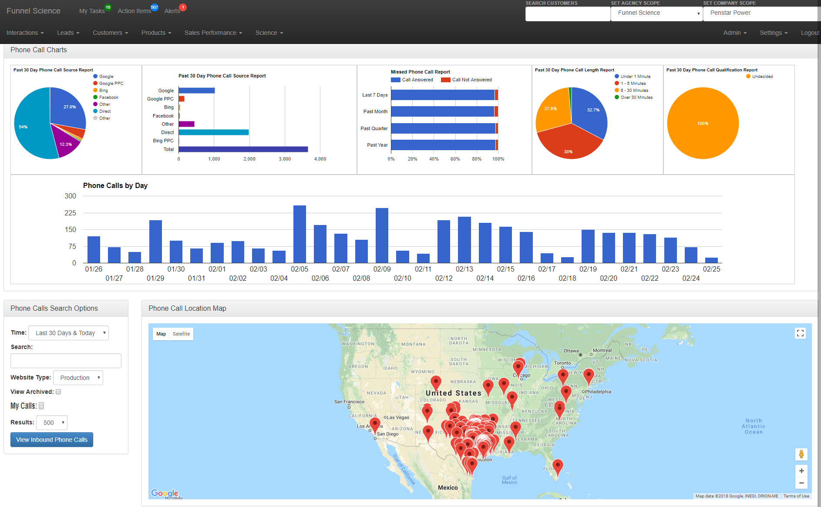Click the Google logo on the map

(165, 493)
